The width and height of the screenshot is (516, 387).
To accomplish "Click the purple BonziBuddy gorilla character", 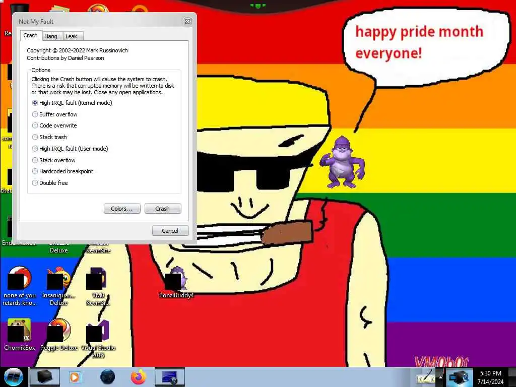I will 342,162.
